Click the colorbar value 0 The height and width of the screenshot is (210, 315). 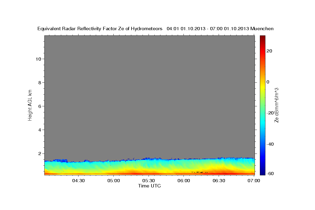coord(268,82)
